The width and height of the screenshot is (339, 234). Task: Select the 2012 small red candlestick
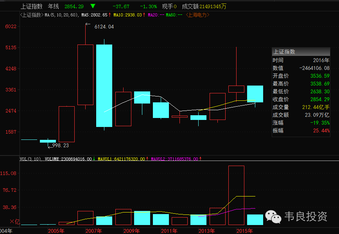(179, 117)
